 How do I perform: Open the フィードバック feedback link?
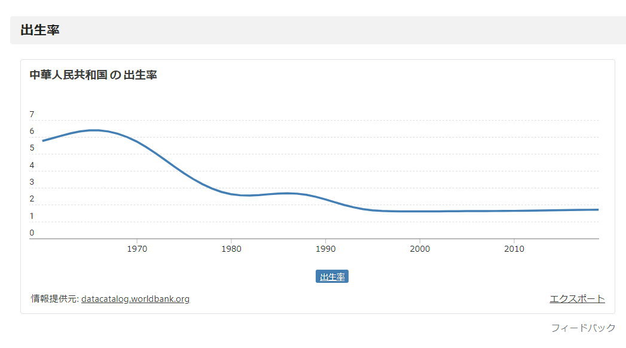point(583,328)
